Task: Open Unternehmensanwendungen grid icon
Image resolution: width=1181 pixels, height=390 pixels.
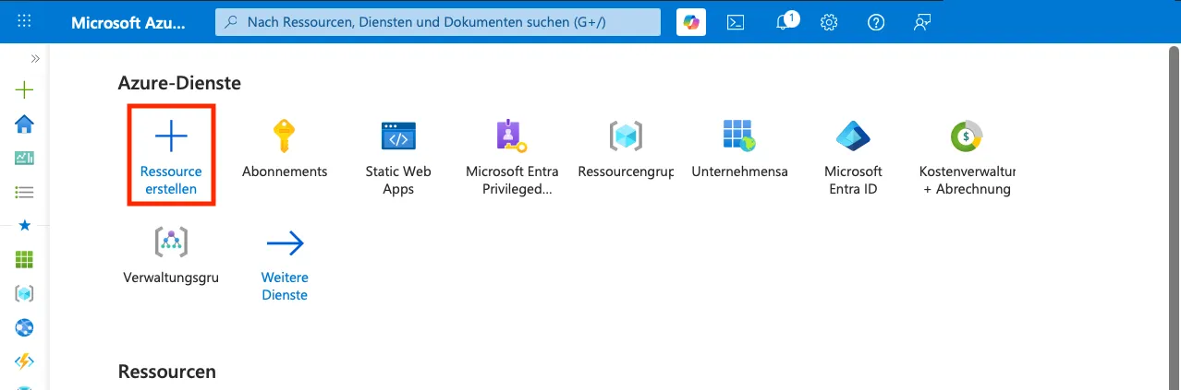Action: pyautogui.click(x=739, y=136)
